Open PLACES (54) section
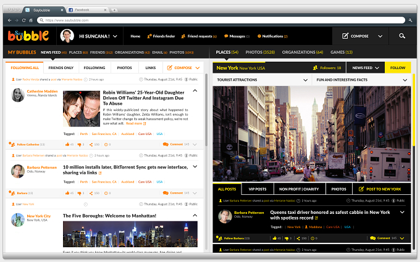This screenshot has width=420, height=262. 227,52
